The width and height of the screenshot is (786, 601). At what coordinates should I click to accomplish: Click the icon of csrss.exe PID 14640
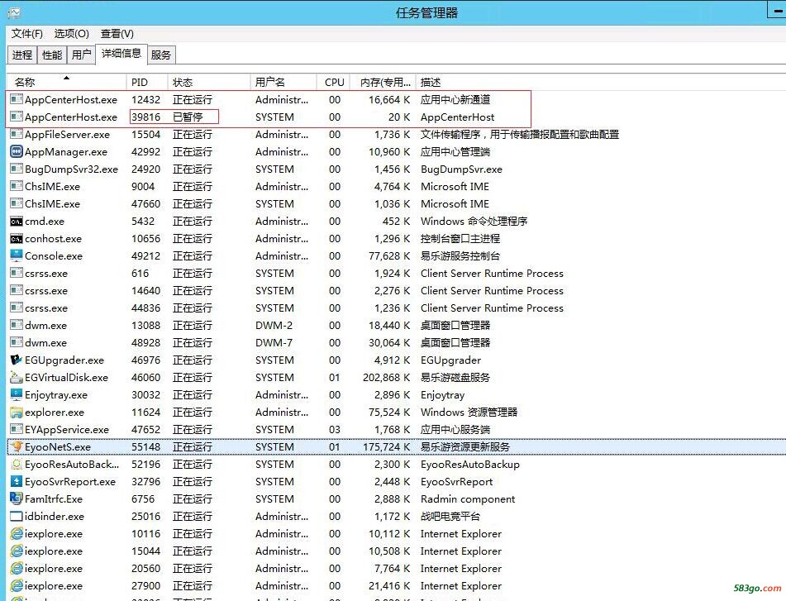click(x=17, y=291)
